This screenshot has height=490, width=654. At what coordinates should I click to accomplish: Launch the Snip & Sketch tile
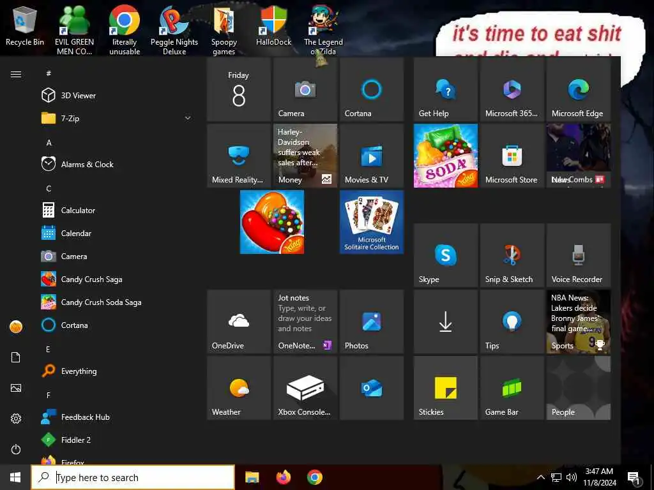(512, 255)
